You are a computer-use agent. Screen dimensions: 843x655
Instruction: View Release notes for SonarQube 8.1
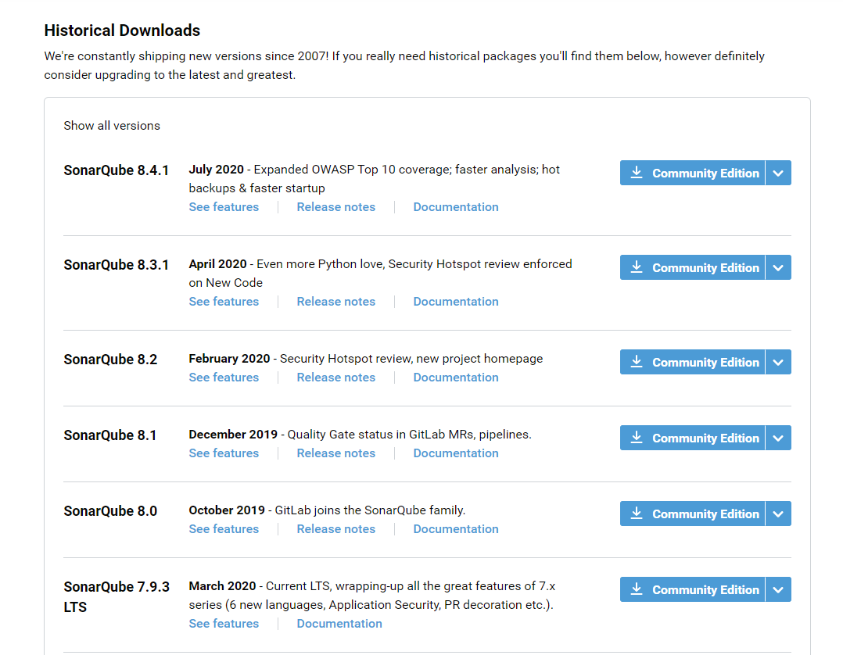click(335, 453)
